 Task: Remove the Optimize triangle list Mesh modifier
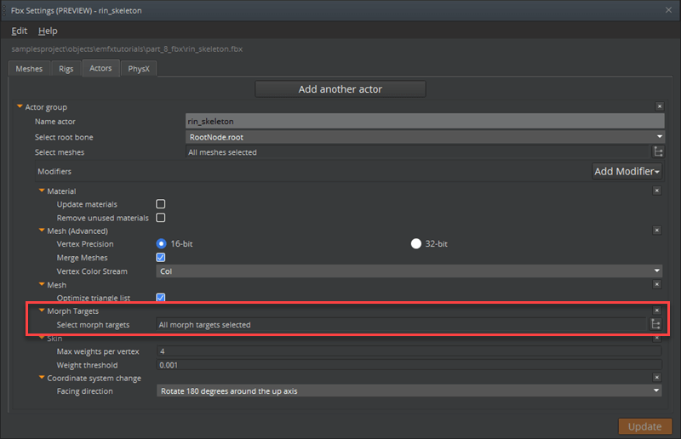tap(656, 285)
